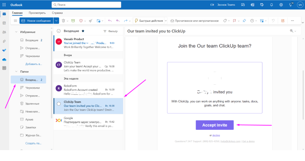The width and height of the screenshot is (305, 161).
Task: Open the More options ellipsis in toolbar
Action: [x=292, y=21]
